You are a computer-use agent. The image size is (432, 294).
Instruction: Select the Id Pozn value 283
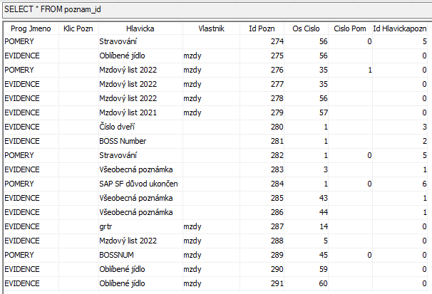262,169
